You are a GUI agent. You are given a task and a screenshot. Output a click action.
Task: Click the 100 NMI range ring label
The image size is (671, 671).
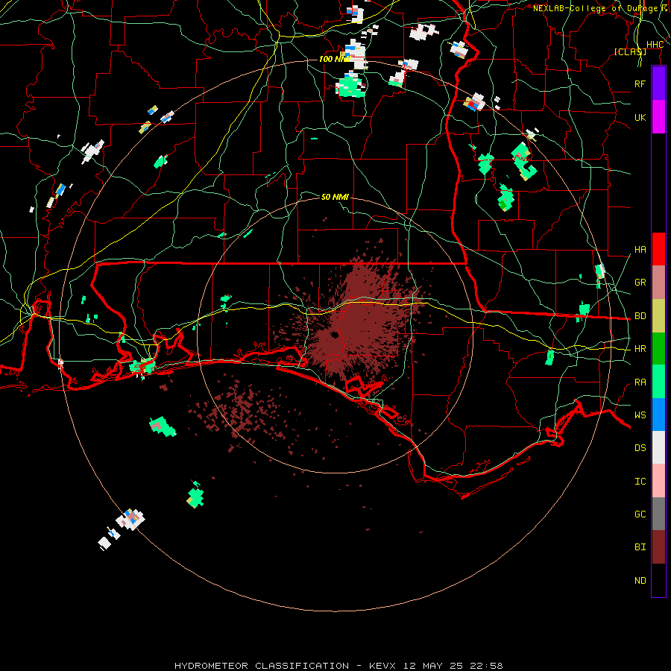point(335,59)
